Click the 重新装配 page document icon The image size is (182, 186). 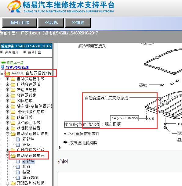coord(18,177)
